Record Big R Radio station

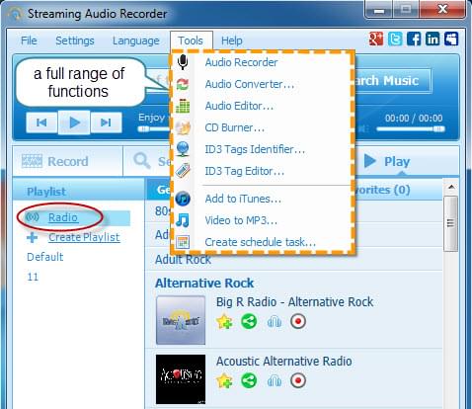298,321
